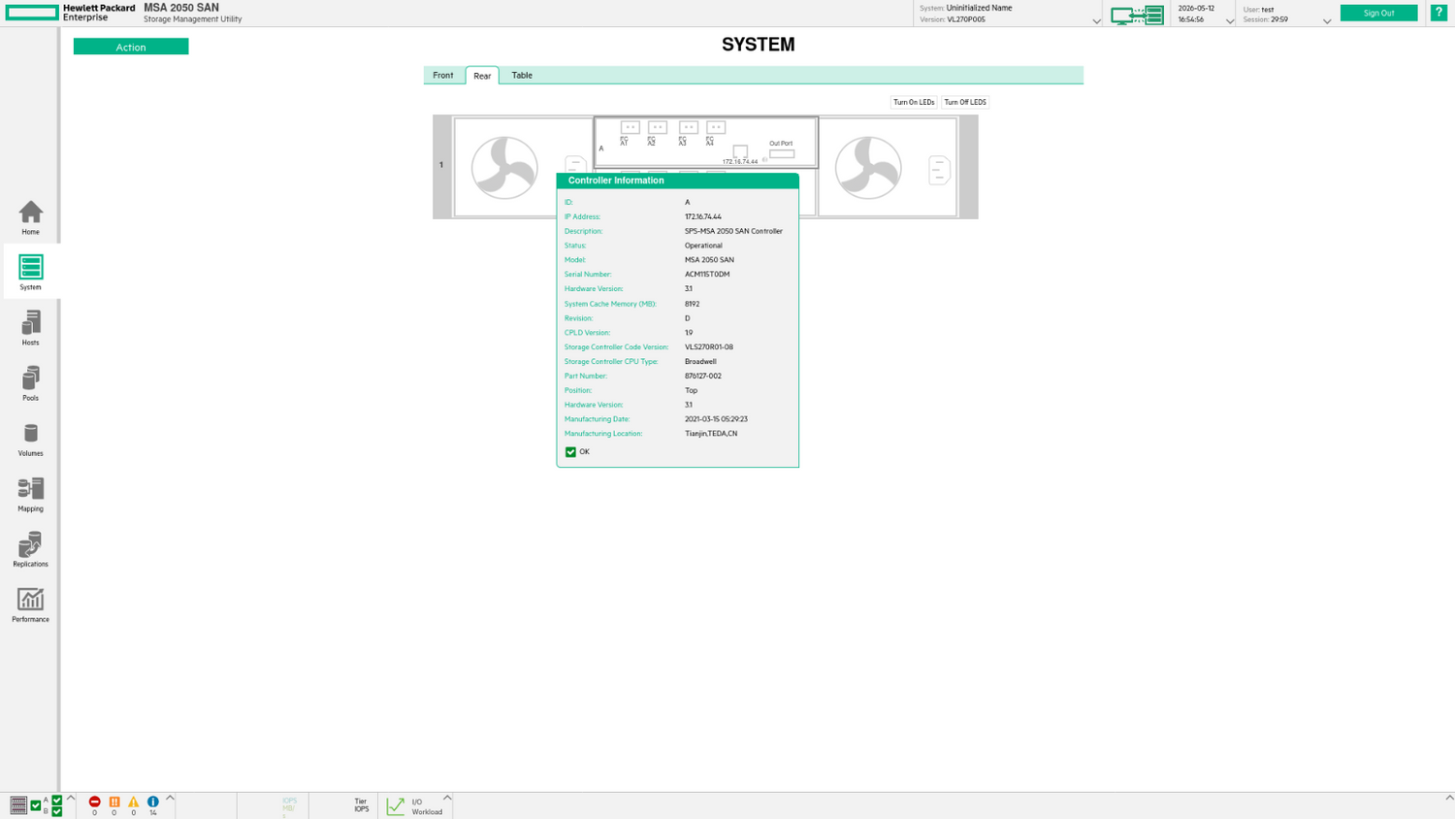Click the red critical events icon

coord(94,802)
